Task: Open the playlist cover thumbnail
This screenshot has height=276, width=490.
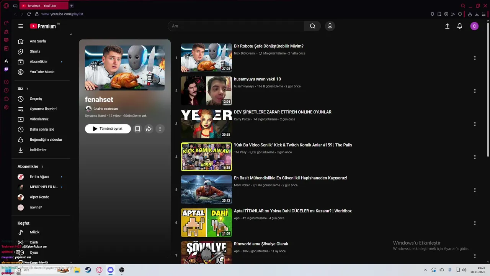Action: coord(125,68)
